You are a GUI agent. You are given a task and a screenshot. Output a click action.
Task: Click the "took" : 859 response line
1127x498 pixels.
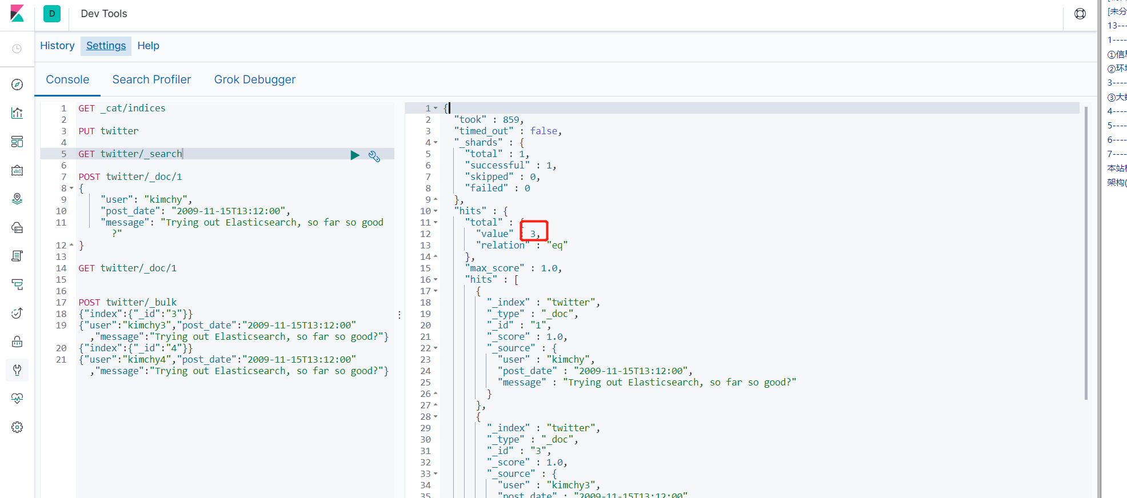click(x=489, y=119)
